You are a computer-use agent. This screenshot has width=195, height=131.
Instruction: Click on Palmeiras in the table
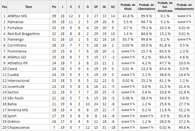(15, 22)
